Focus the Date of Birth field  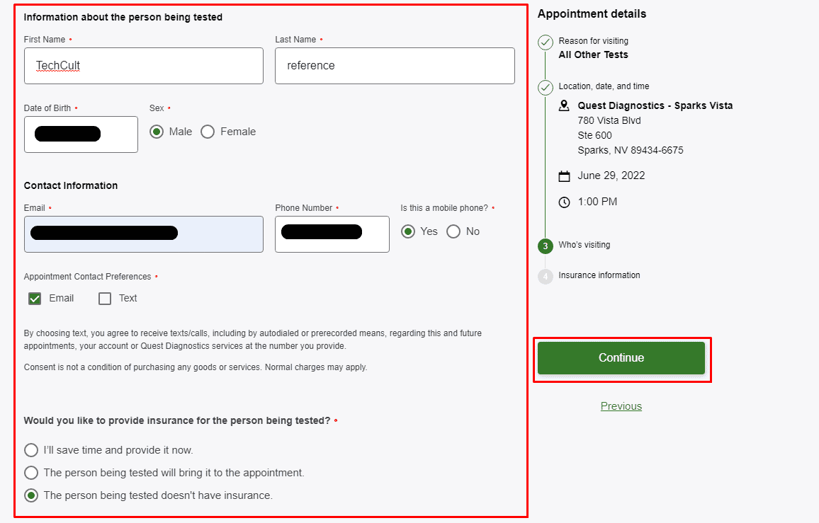[81, 134]
